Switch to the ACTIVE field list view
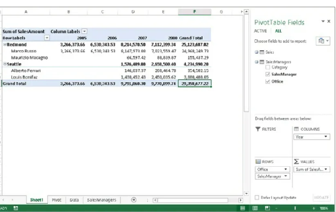Viewport: 336px width, 212px height. 260,31
